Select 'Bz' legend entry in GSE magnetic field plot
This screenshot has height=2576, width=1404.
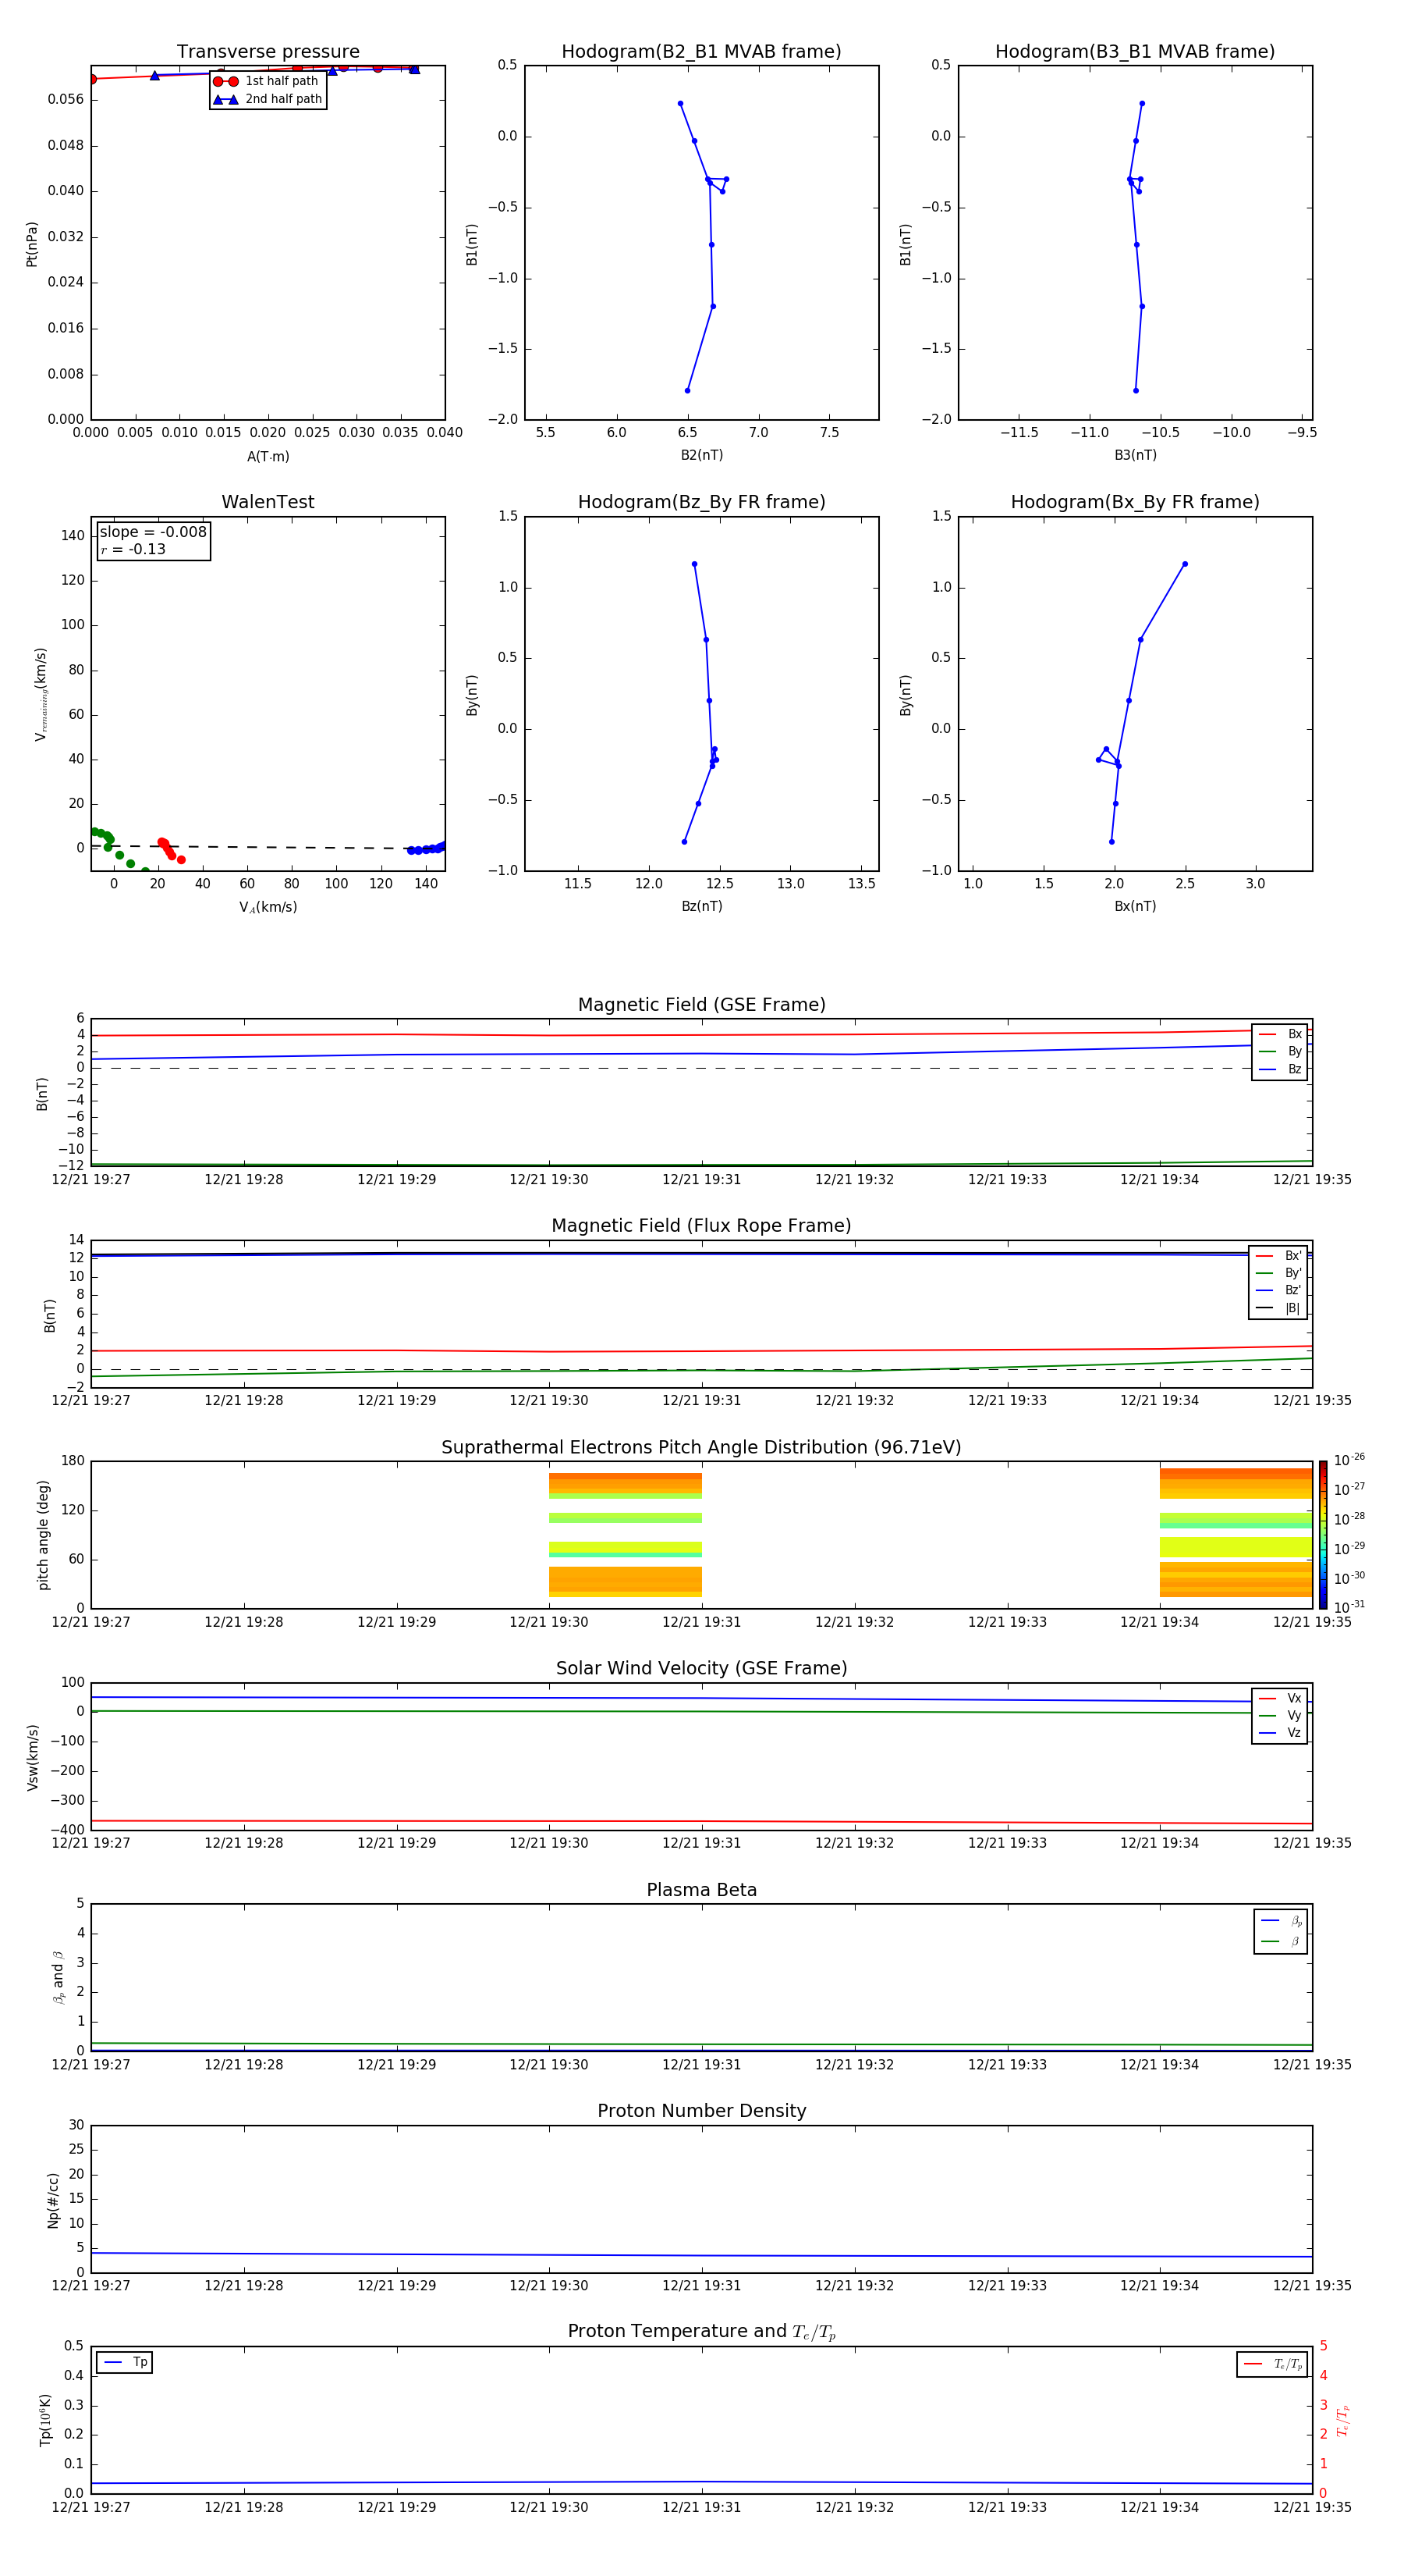point(1280,1069)
